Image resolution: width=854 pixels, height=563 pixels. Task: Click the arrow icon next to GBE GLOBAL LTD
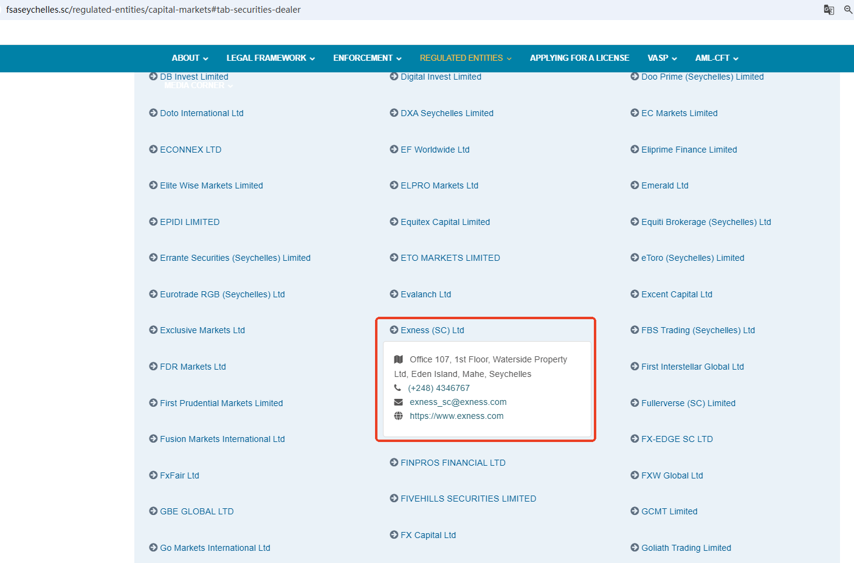click(x=153, y=511)
